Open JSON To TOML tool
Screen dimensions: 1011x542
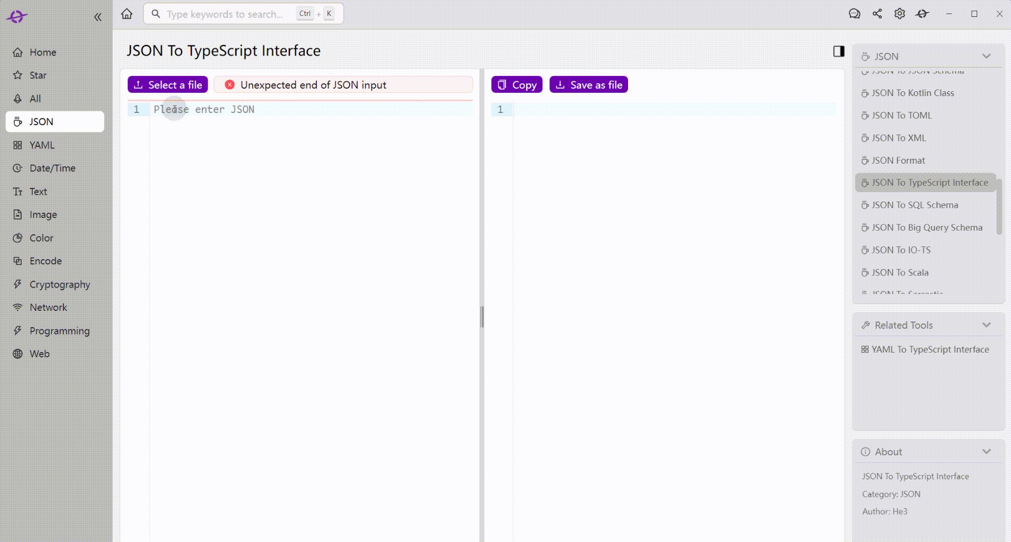[x=925, y=116]
